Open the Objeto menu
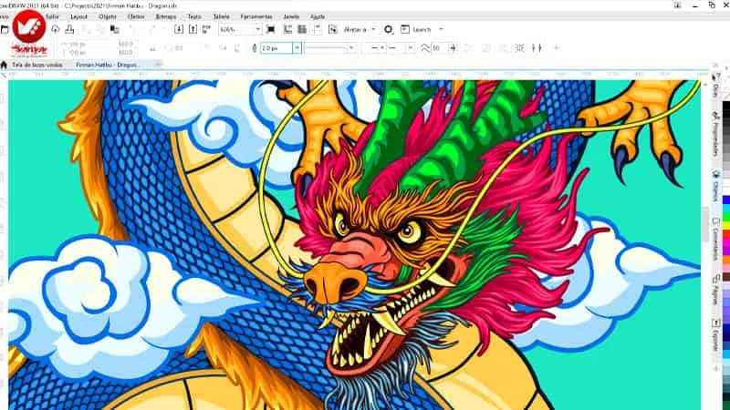Viewport: 730px width, 410px height. pyautogui.click(x=108, y=16)
